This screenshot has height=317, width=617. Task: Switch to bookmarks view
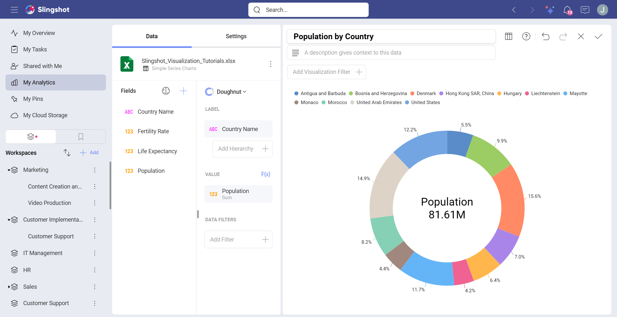[x=81, y=137]
